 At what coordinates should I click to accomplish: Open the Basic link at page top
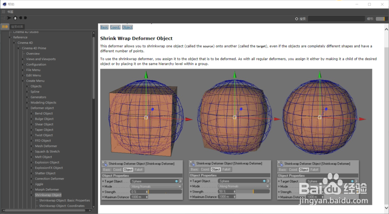(x=104, y=27)
